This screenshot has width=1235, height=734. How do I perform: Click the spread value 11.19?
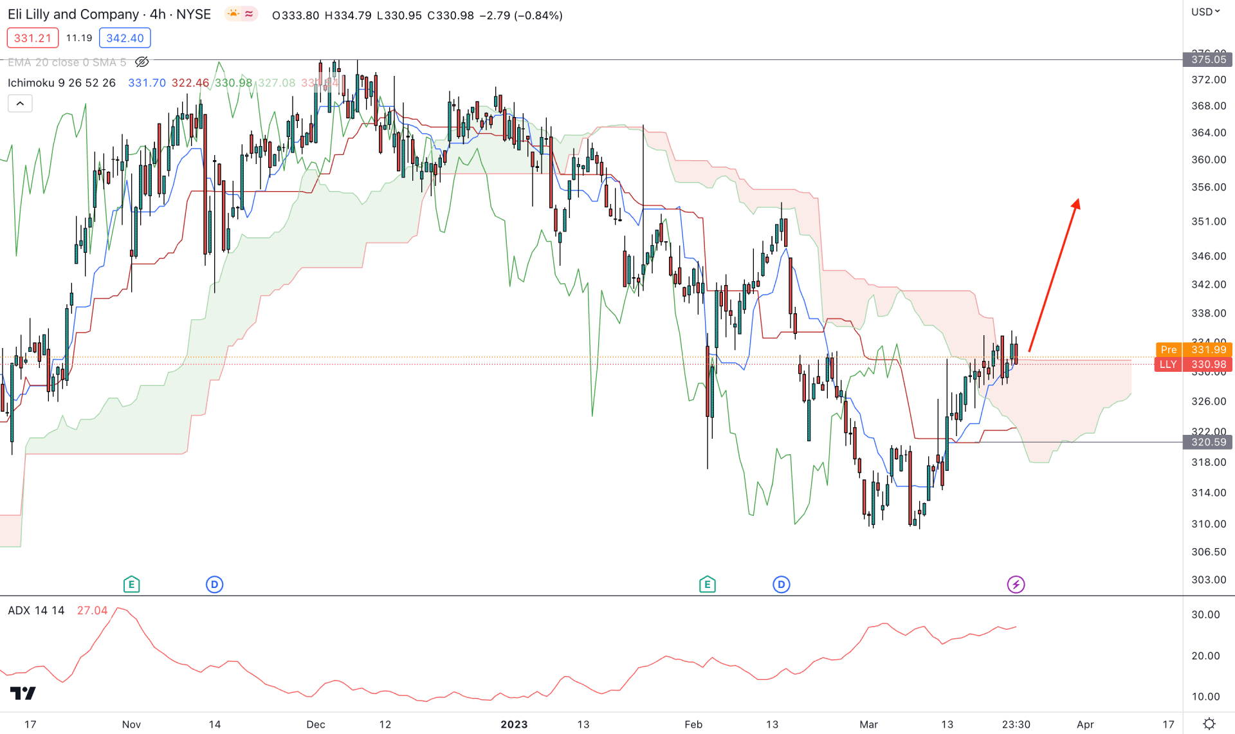point(79,38)
